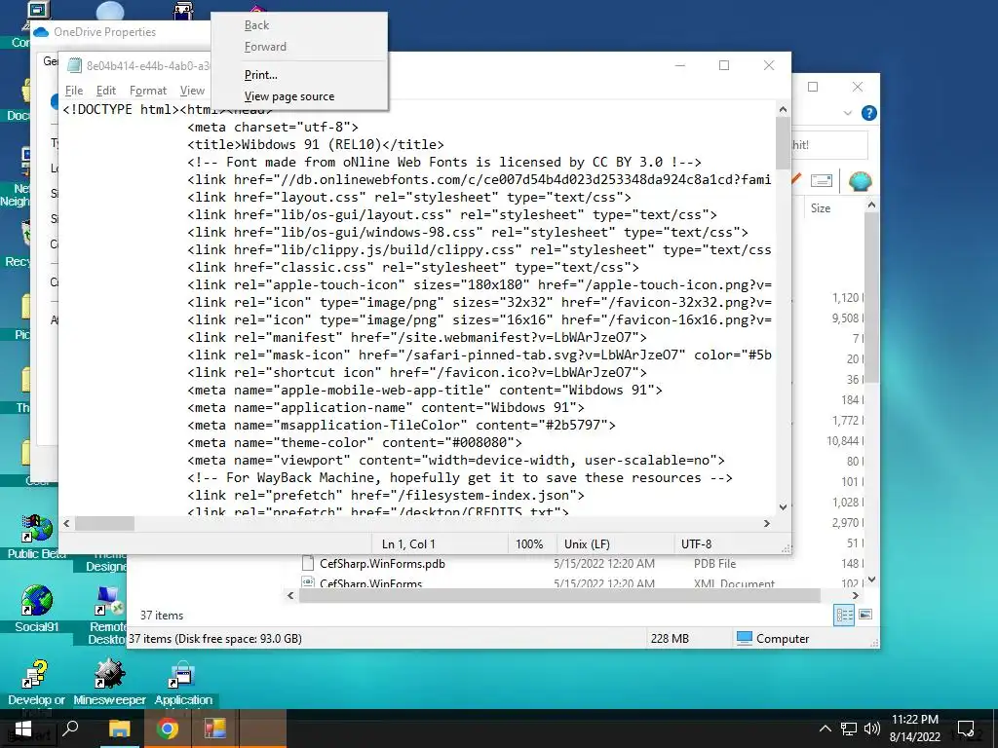The width and height of the screenshot is (998, 748).
Task: Click Notepad vertical scrollbar up arrow
Action: [x=783, y=109]
